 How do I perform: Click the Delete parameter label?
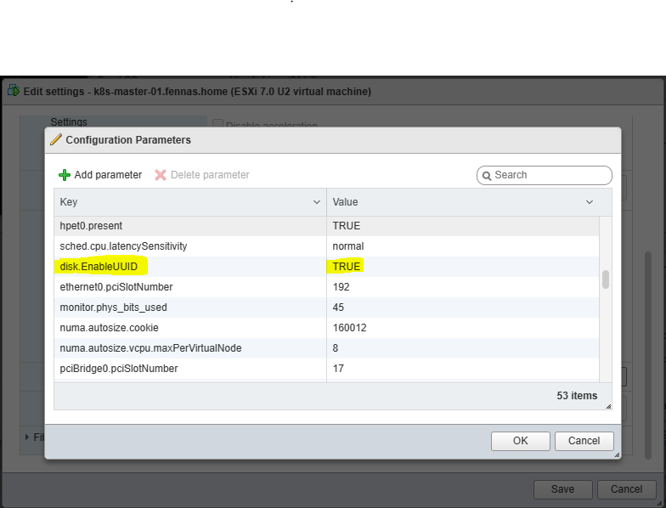point(210,175)
